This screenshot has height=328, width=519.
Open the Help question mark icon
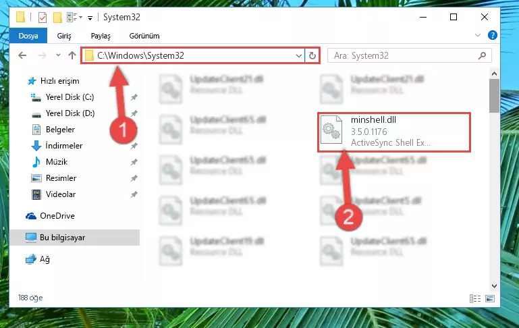click(x=493, y=35)
